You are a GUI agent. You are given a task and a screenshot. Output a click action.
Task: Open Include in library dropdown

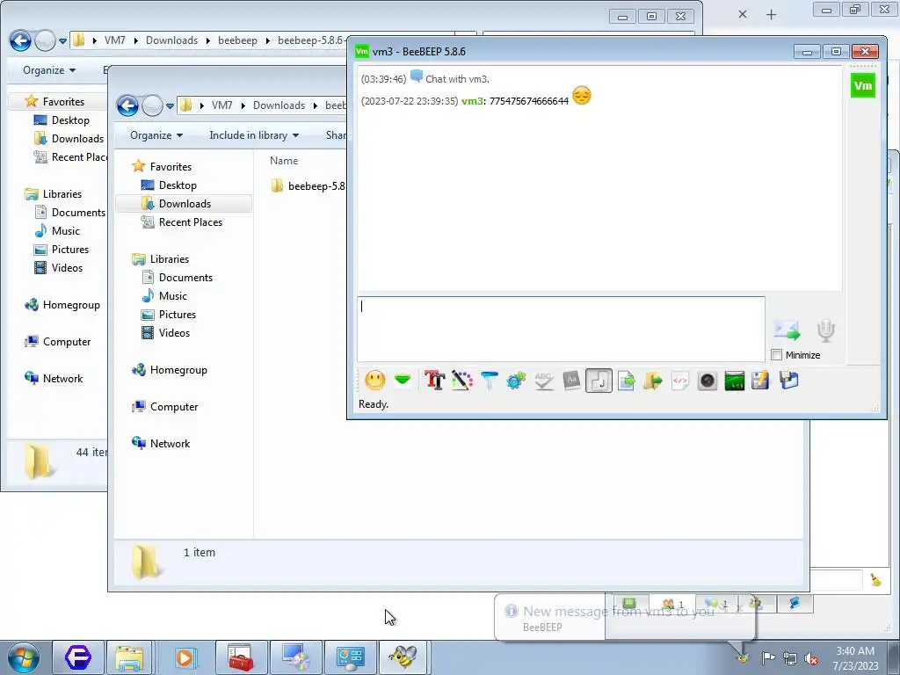click(x=254, y=135)
